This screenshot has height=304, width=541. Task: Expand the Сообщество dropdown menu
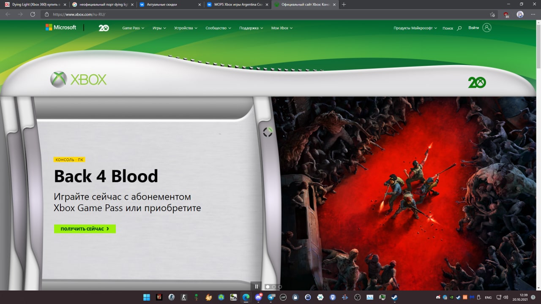point(218,28)
